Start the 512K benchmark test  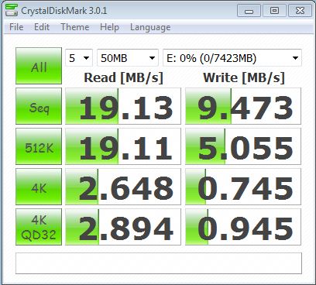click(x=39, y=146)
